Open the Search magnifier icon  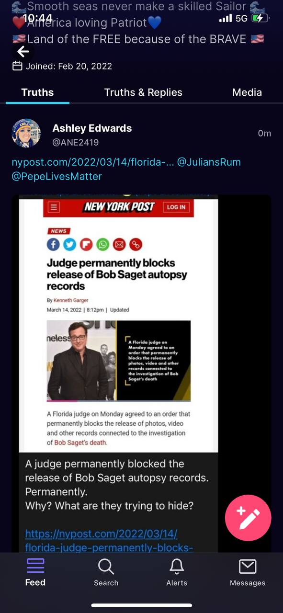point(106,567)
